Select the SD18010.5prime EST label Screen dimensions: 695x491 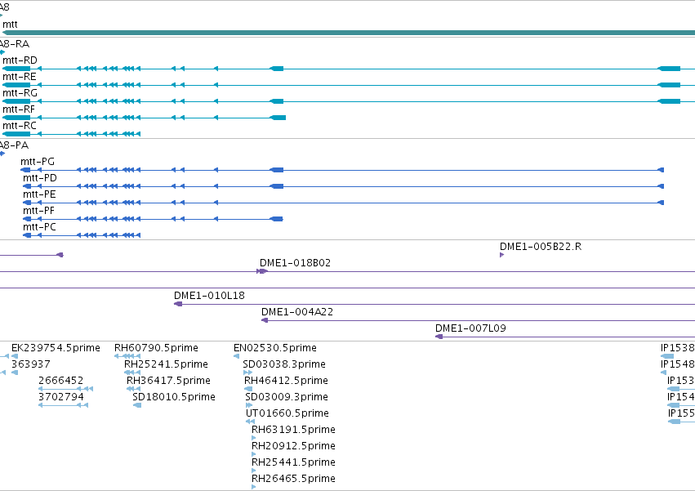174,397
